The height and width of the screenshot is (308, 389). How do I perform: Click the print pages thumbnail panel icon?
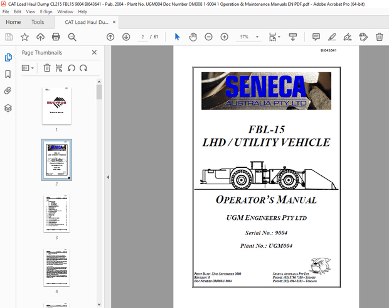[x=59, y=68]
